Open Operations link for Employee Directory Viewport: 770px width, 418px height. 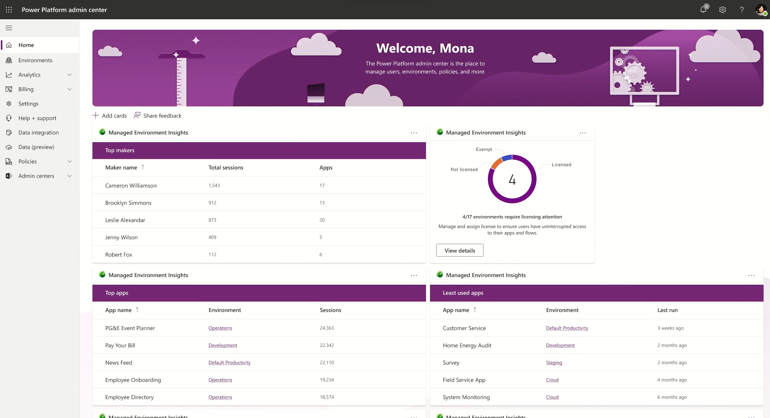220,397
